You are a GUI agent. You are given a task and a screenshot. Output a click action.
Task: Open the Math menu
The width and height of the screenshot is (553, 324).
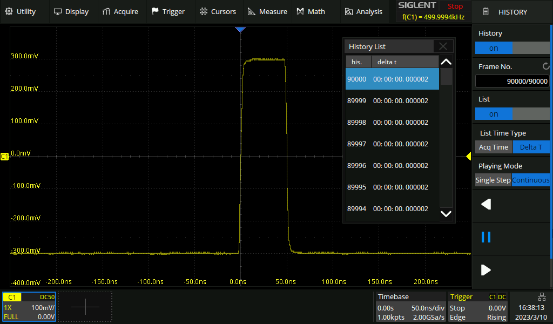point(311,12)
